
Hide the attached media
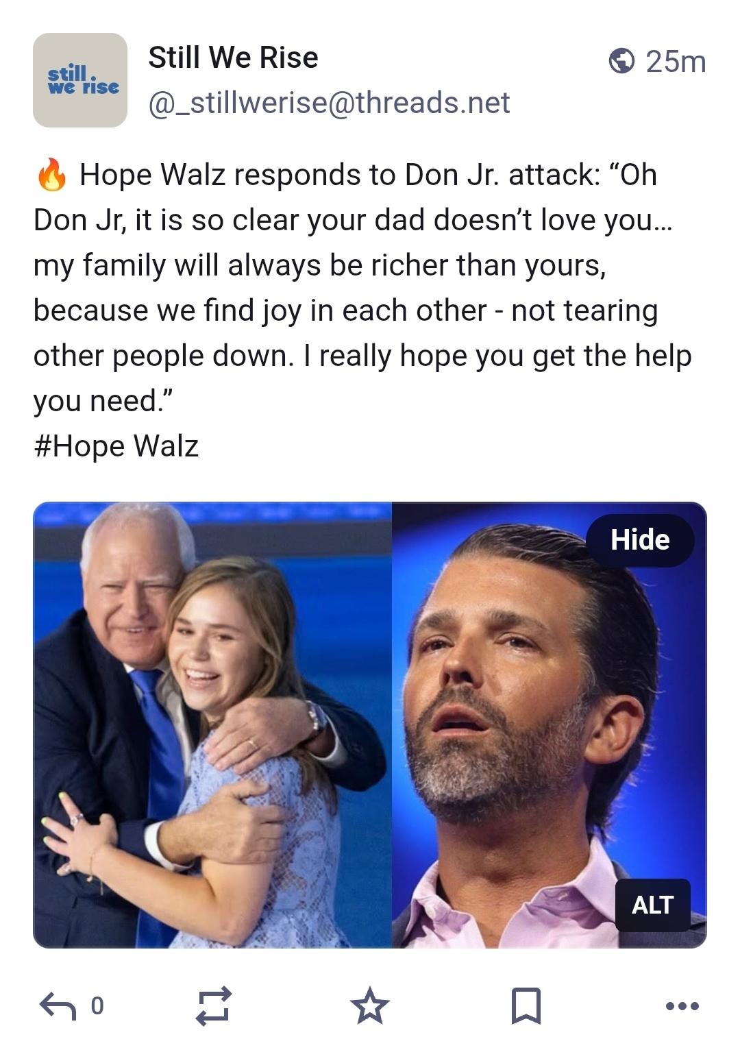point(640,540)
